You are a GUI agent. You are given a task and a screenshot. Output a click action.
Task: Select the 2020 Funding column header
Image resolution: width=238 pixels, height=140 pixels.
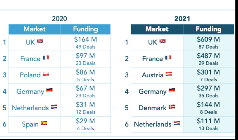85,29
